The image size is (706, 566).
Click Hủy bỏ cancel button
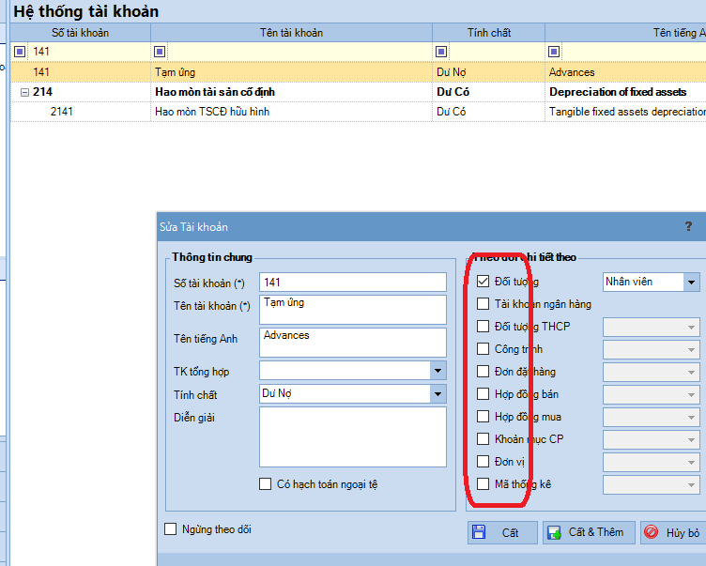tap(673, 533)
